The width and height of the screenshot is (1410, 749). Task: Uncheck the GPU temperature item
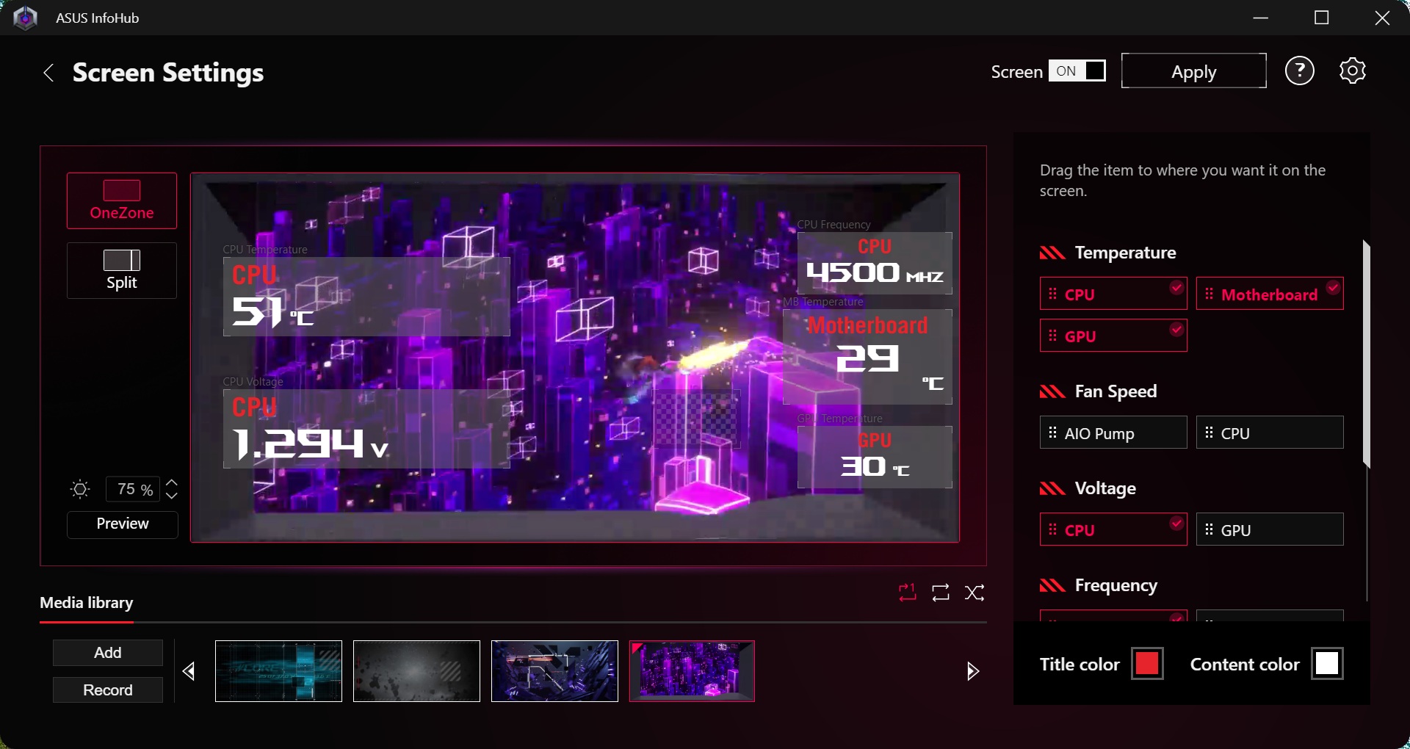coord(1113,336)
